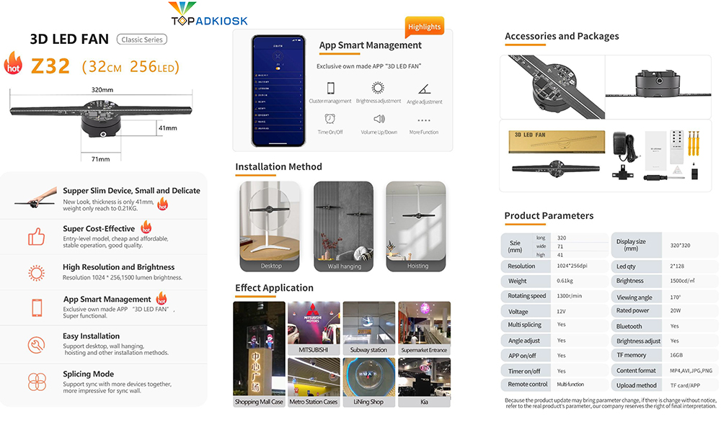Open the Hoisting installation image

pyautogui.click(x=416, y=226)
